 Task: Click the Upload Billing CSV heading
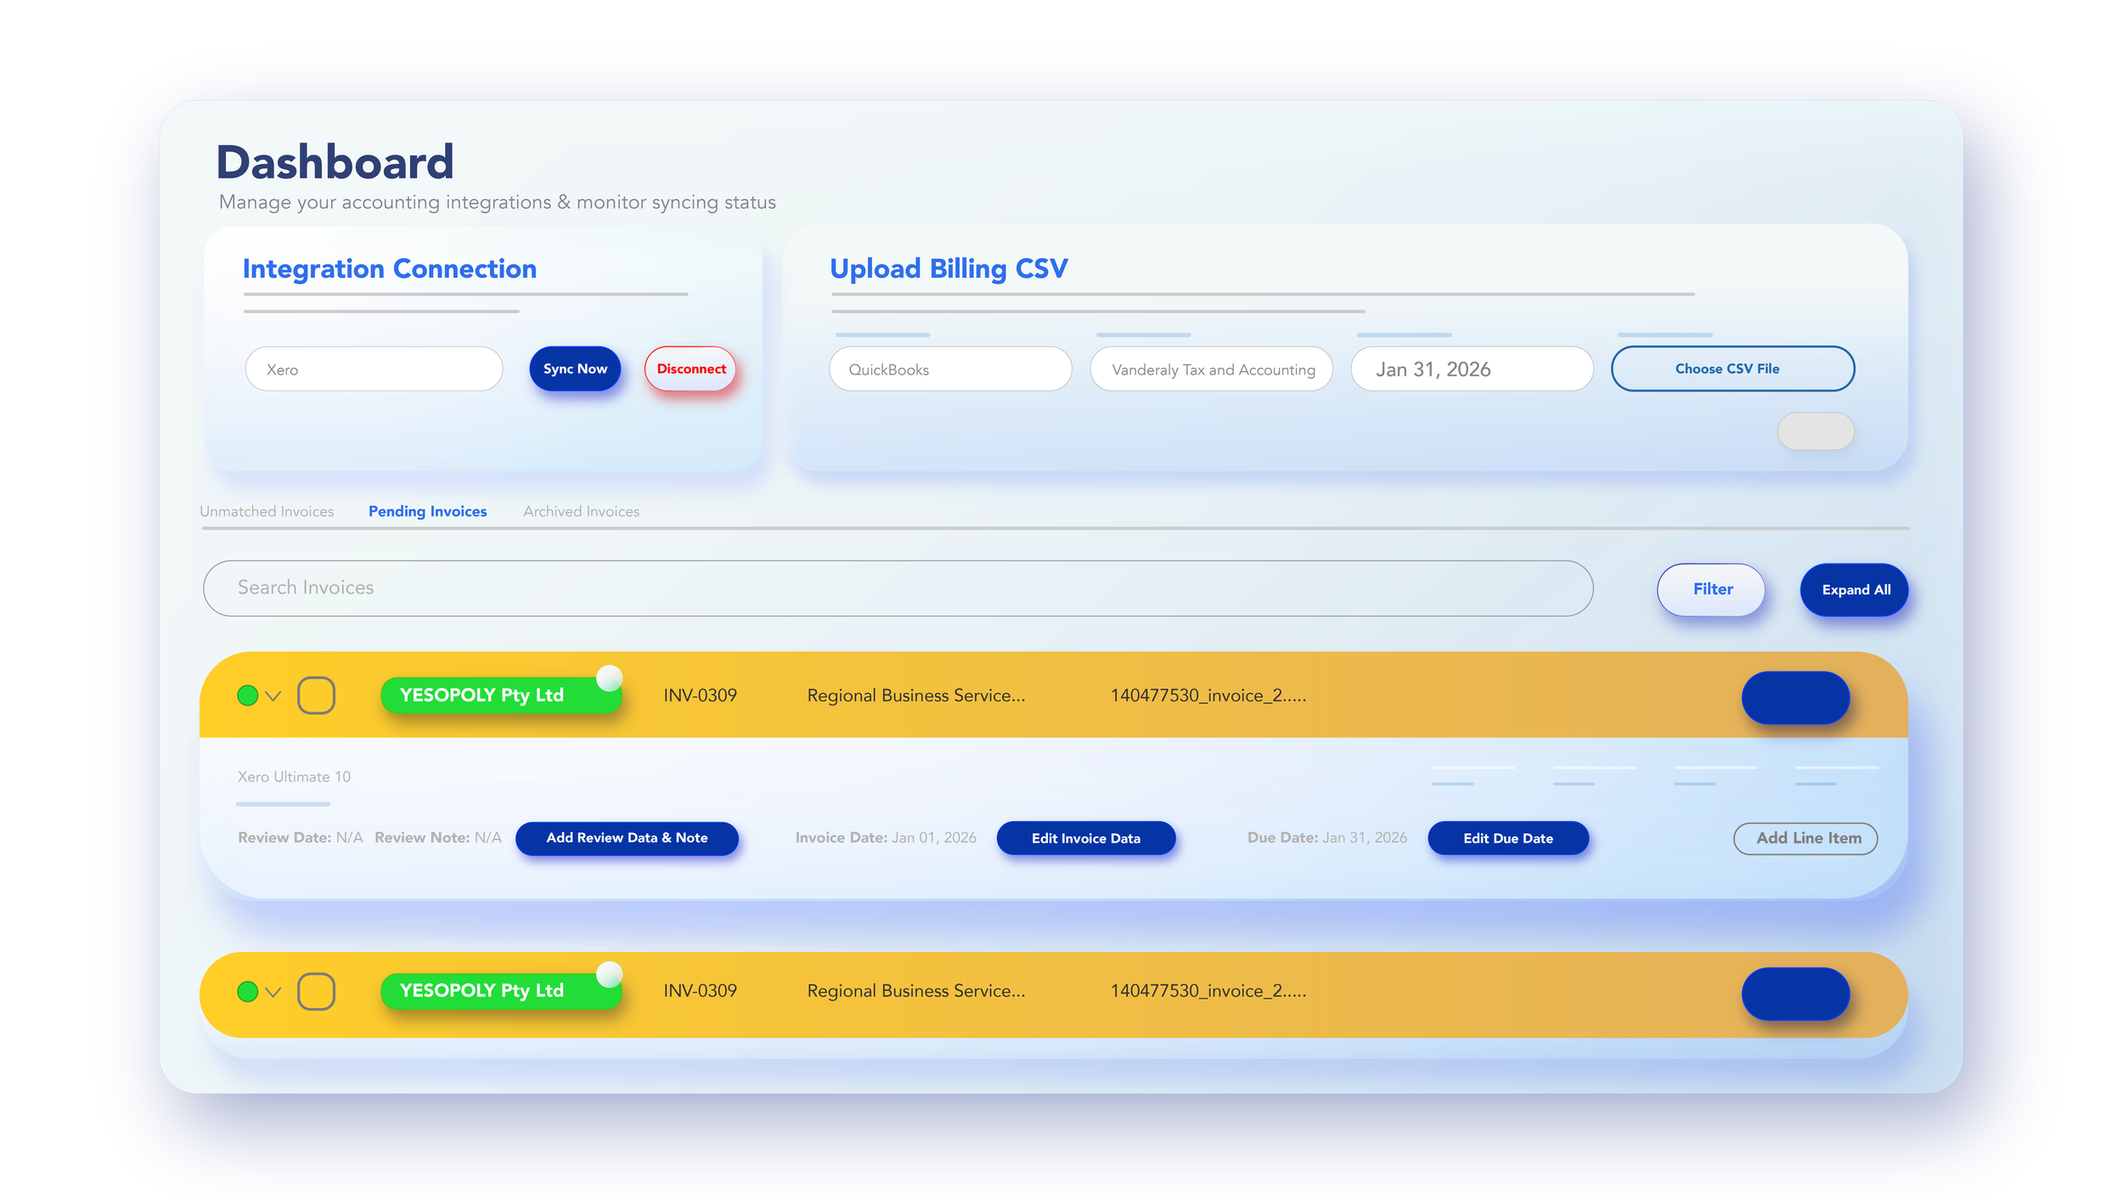[949, 268]
